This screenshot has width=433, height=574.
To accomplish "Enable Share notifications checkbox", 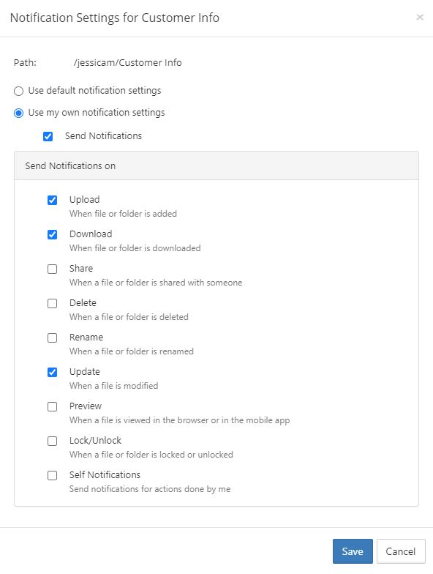I will tap(53, 269).
